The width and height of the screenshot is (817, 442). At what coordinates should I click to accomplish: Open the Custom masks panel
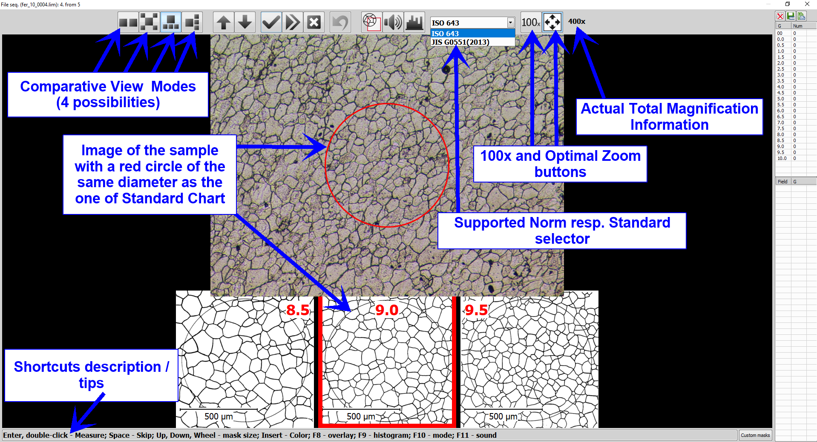[x=755, y=435]
